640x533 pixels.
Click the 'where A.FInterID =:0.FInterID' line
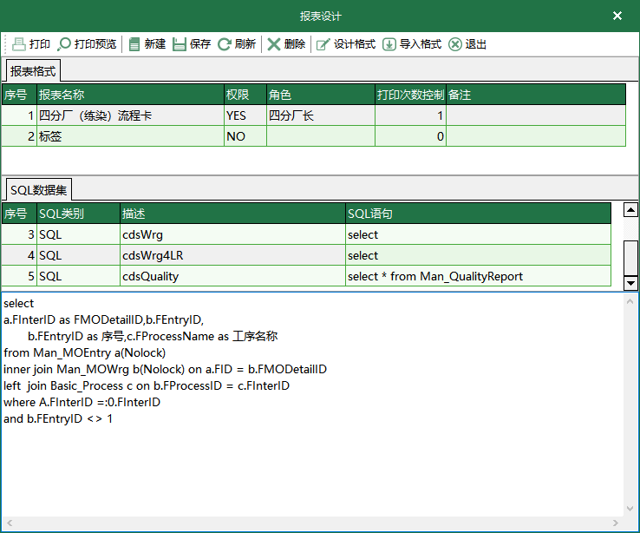[82, 402]
